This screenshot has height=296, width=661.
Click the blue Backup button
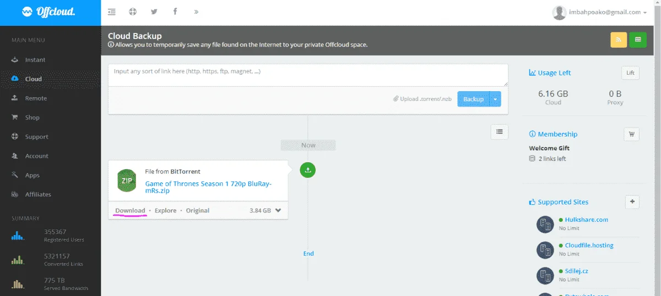(473, 99)
